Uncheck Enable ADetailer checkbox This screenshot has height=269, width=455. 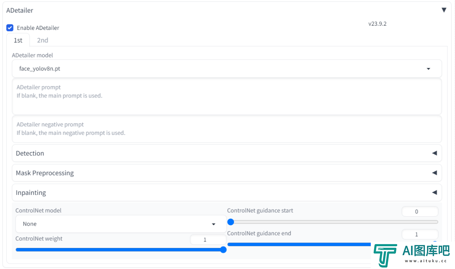point(10,28)
